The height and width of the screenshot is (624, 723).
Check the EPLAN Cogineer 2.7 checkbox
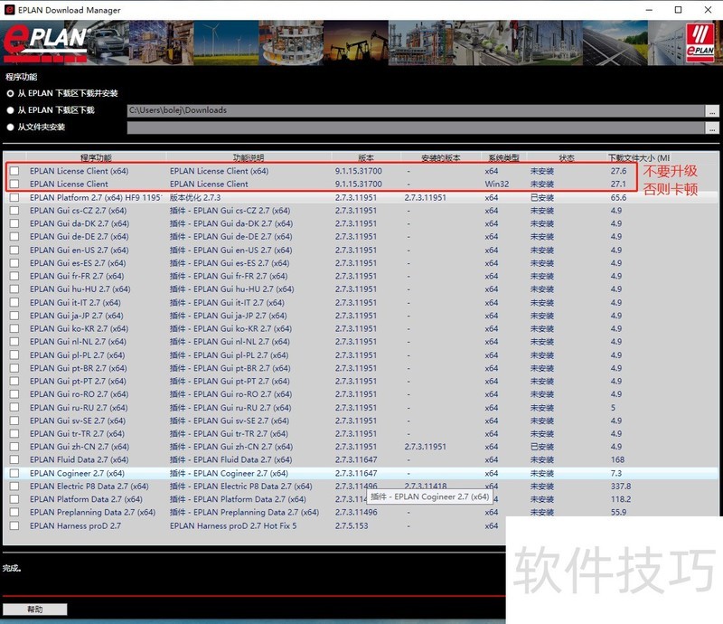tap(14, 473)
